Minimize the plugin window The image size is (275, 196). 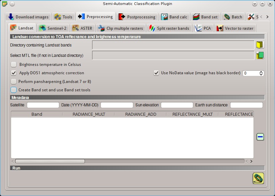pyautogui.click(x=255, y=4)
